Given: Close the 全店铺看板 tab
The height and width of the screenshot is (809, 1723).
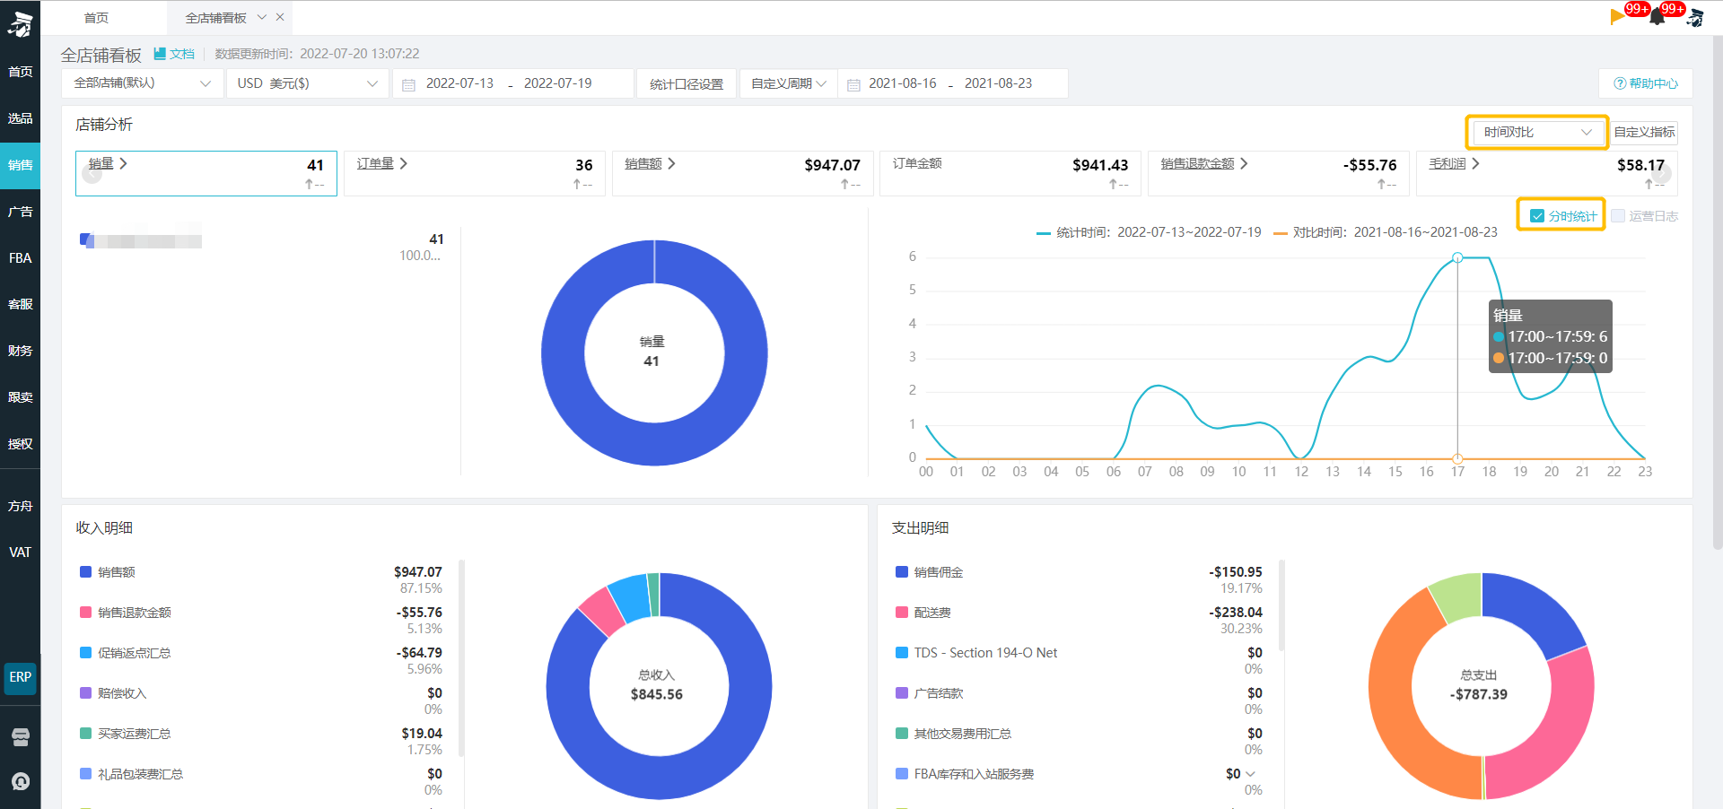Looking at the screenshot, I should tap(280, 17).
